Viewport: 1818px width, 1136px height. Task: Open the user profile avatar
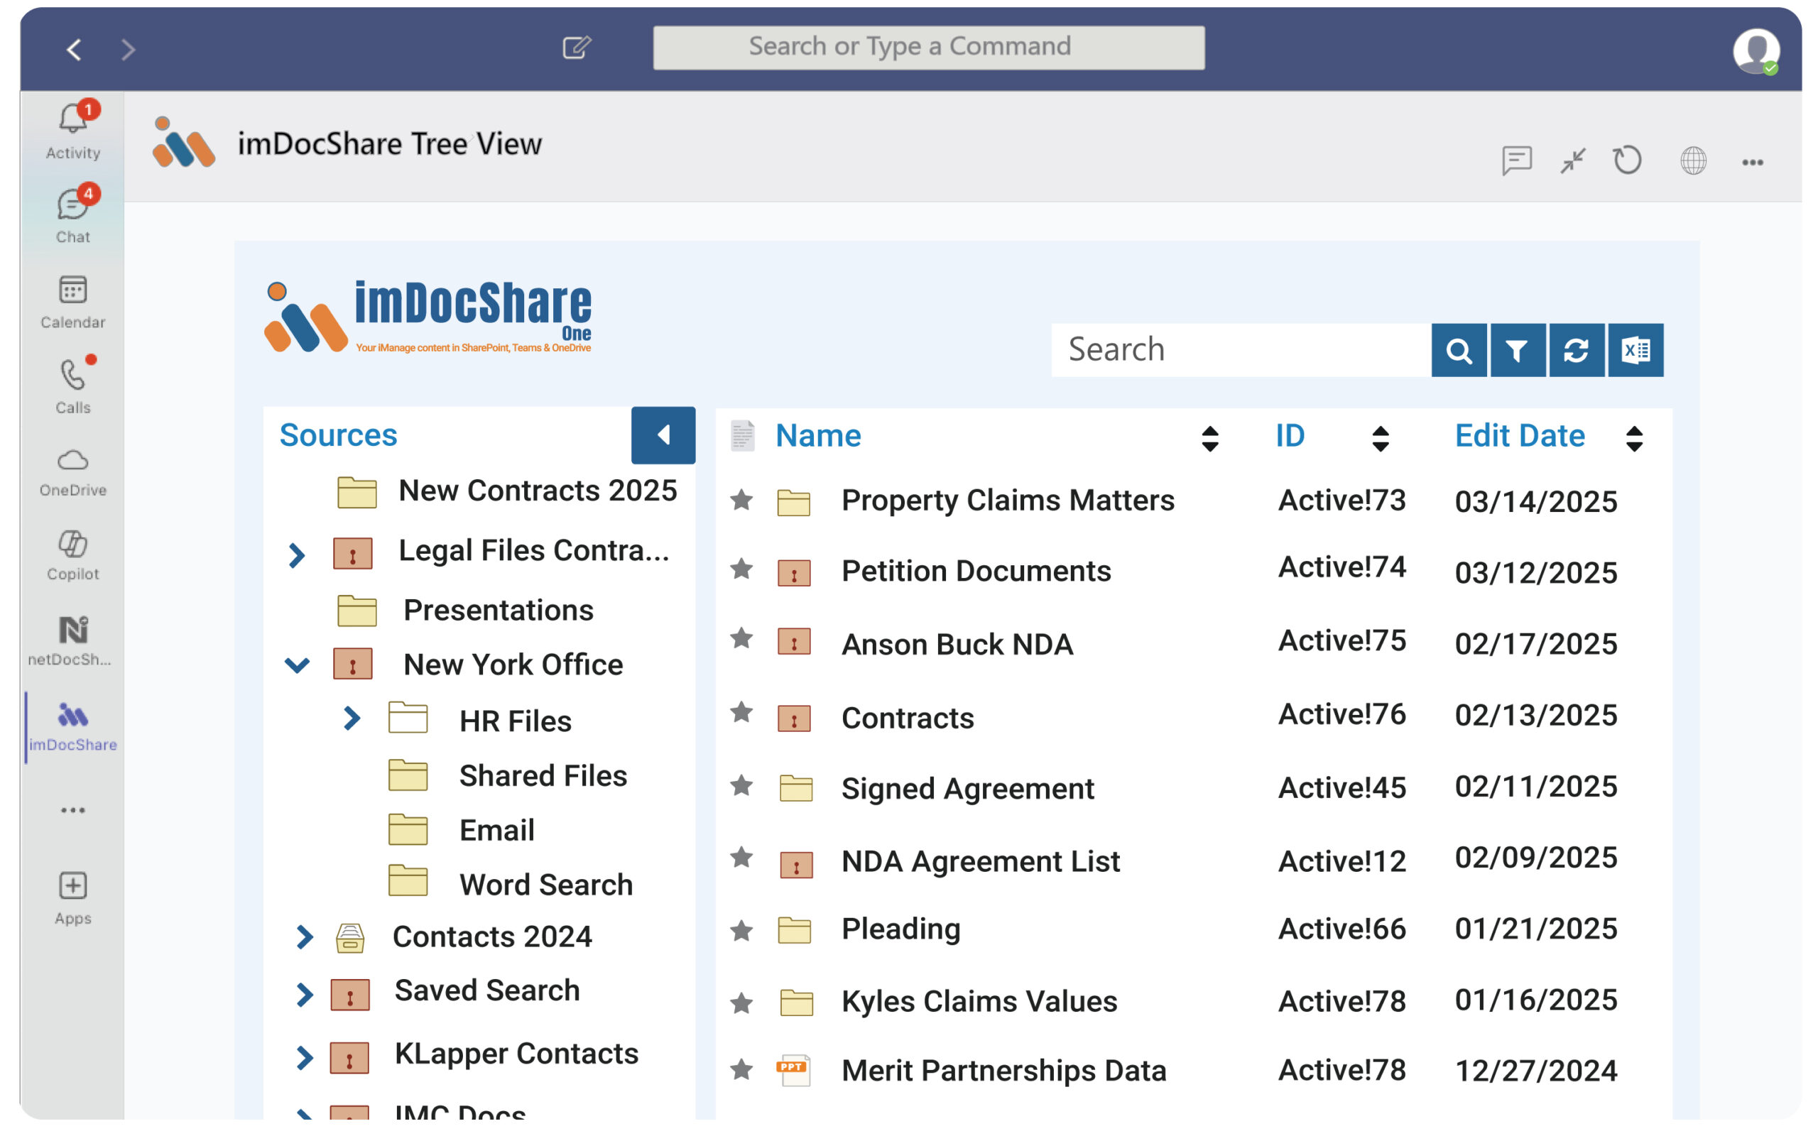pos(1756,50)
